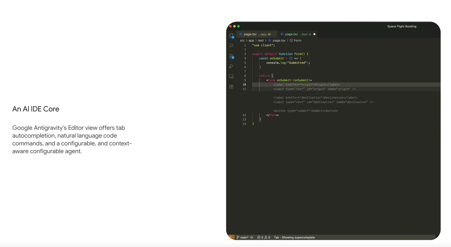This screenshot has width=451, height=247.
Task: Expand the src breadcrumb segment
Action: tap(242, 41)
